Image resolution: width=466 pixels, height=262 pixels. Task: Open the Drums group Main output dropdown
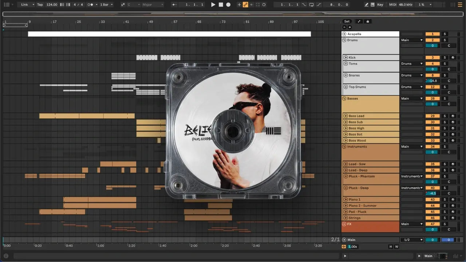pyautogui.click(x=412, y=40)
